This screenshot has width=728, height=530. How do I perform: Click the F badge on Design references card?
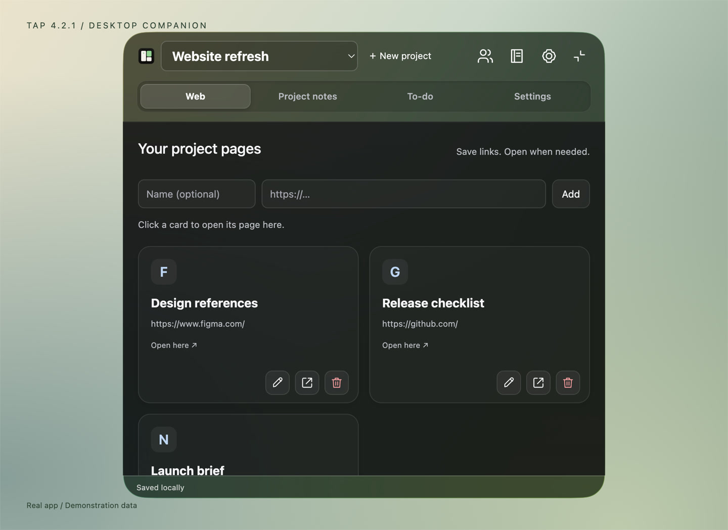click(x=164, y=272)
